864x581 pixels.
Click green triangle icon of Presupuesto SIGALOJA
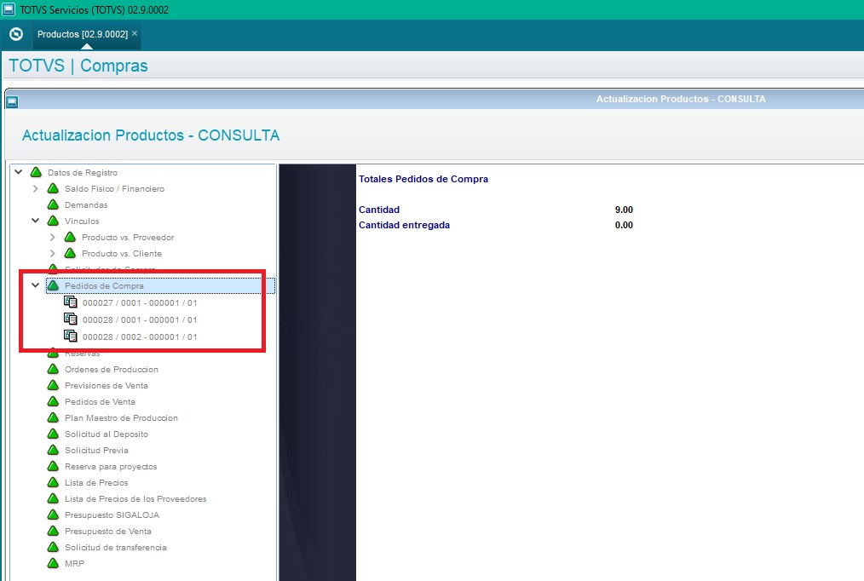(x=54, y=515)
